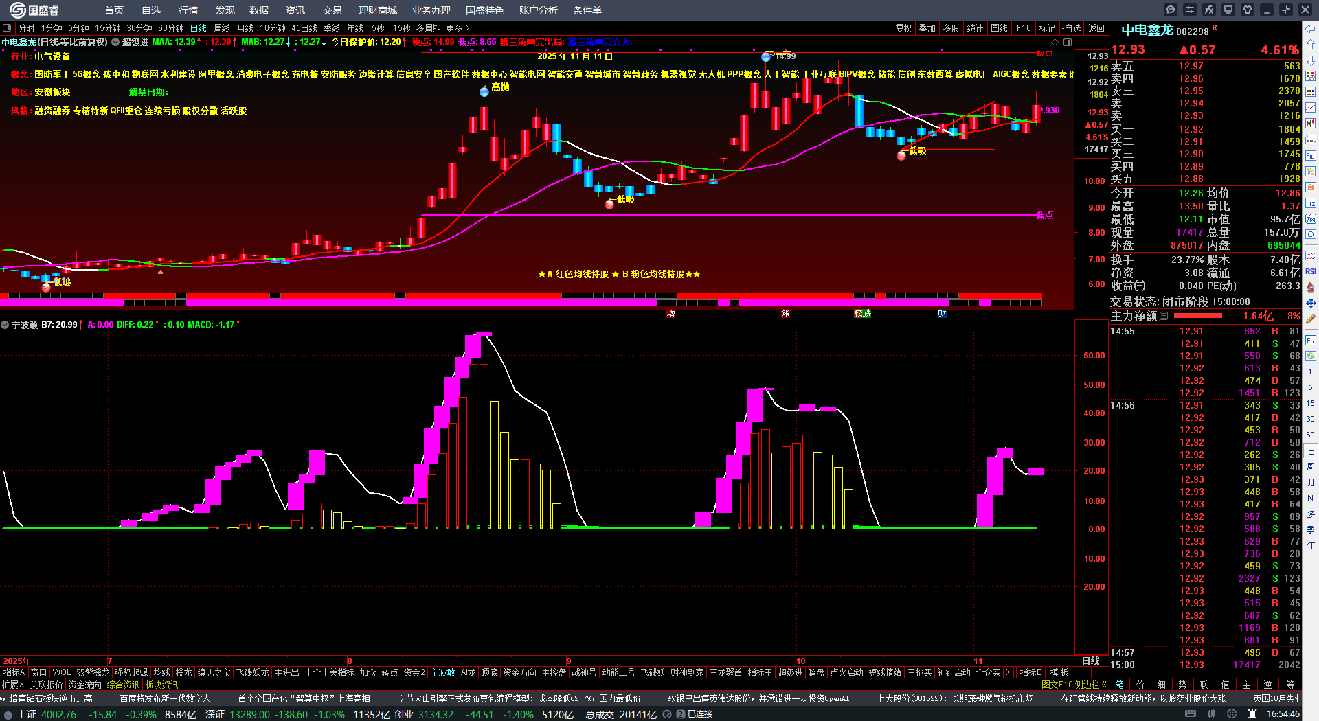
Task: Click the candlestick chart icon in right sidebar
Action: click(1311, 124)
